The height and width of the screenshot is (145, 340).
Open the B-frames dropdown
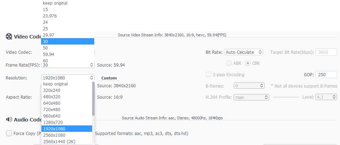click(249, 86)
